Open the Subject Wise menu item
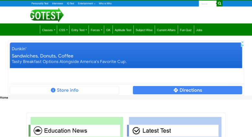The image size is (252, 137). (x=144, y=30)
